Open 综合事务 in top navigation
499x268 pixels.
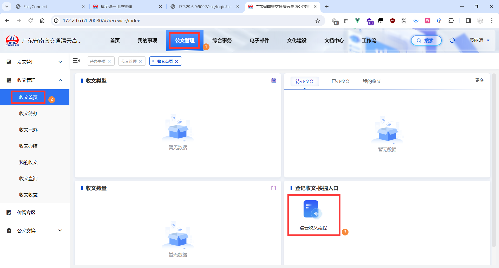[x=222, y=41]
